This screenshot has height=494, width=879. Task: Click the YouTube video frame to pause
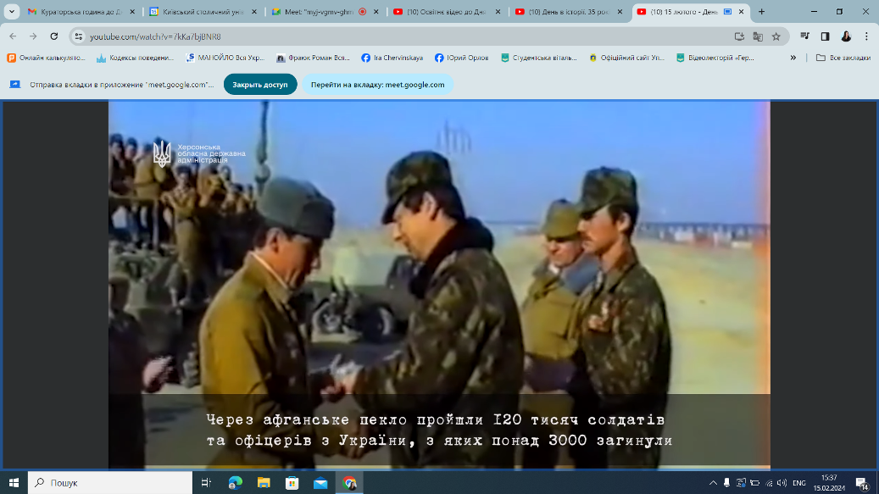click(x=439, y=285)
